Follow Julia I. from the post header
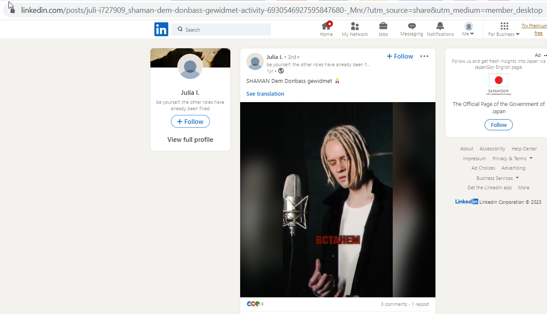 [x=400, y=56]
